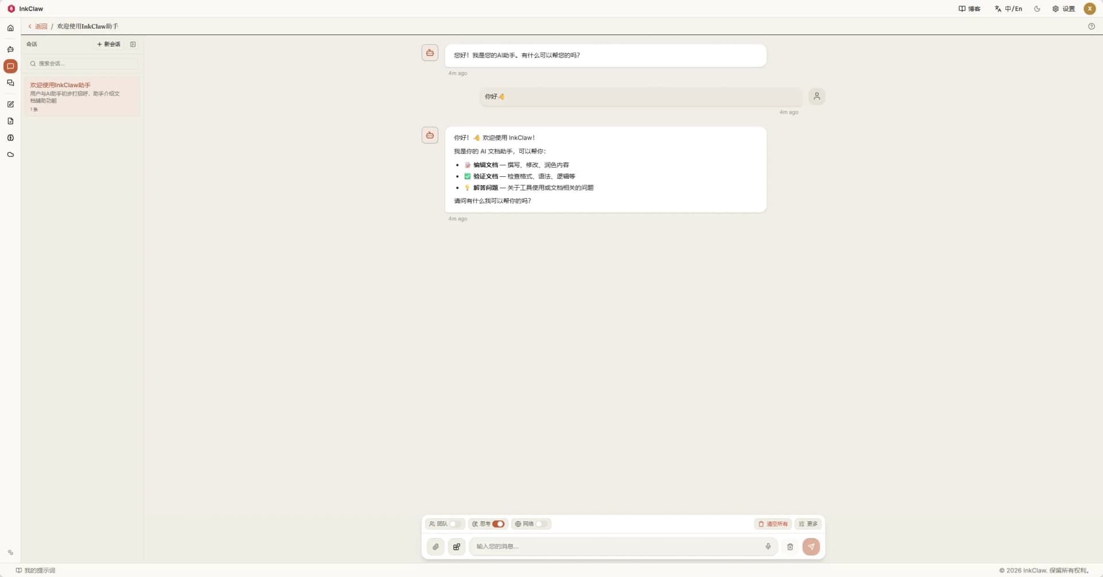The height and width of the screenshot is (577, 1103).
Task: Go back with the 返回 link
Action: click(x=38, y=26)
